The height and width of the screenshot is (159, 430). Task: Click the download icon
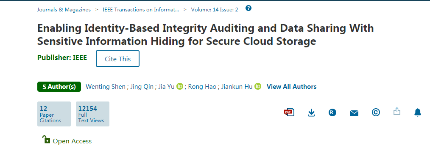pyautogui.click(x=311, y=112)
